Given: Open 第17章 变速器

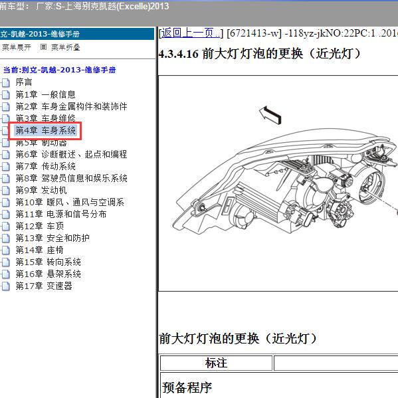Looking at the screenshot, I should (44, 286).
